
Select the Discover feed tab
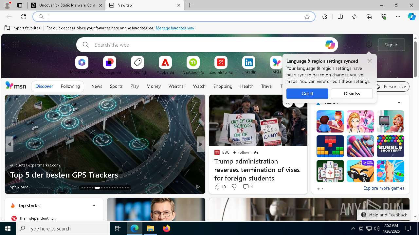[x=44, y=86]
